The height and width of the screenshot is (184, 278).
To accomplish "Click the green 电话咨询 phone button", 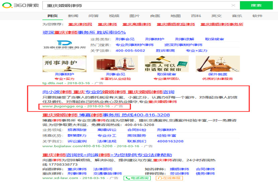I will (137, 178).
